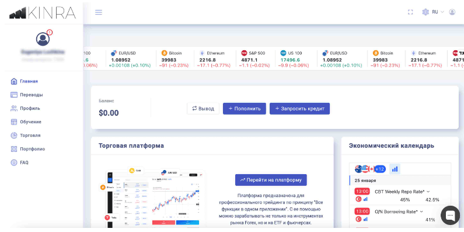
Task: Click the 42.5% calendar value
Action: [432, 200]
